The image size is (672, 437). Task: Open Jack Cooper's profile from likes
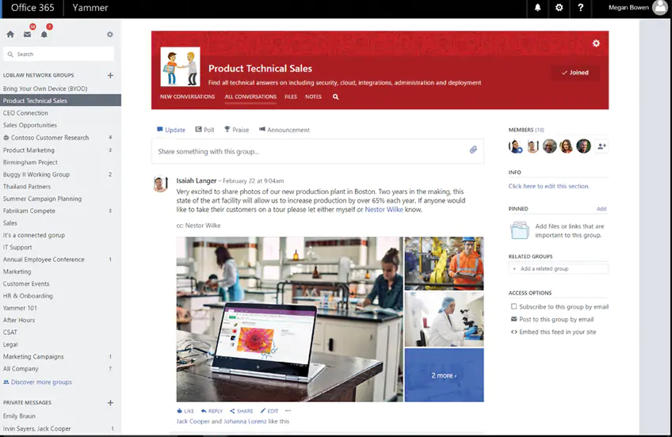pyautogui.click(x=193, y=421)
